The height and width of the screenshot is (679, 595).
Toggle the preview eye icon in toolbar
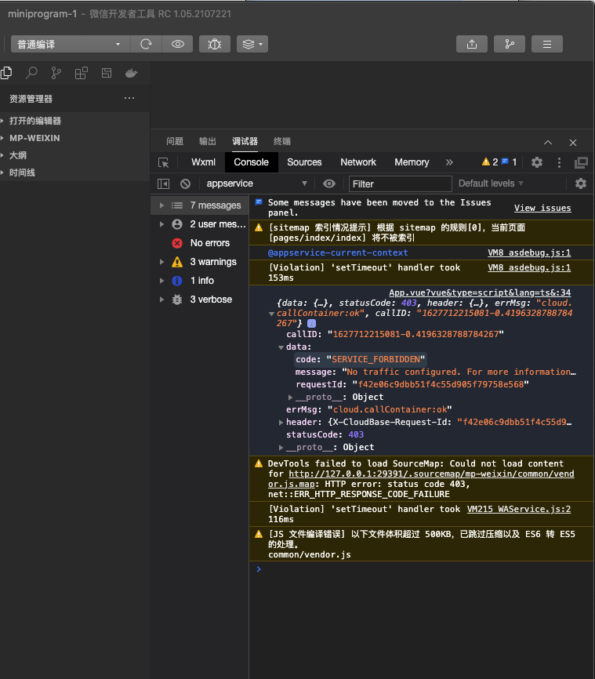point(178,44)
